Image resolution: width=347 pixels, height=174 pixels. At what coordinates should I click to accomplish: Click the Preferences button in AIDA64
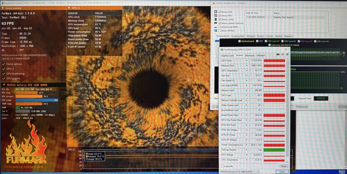point(302,107)
